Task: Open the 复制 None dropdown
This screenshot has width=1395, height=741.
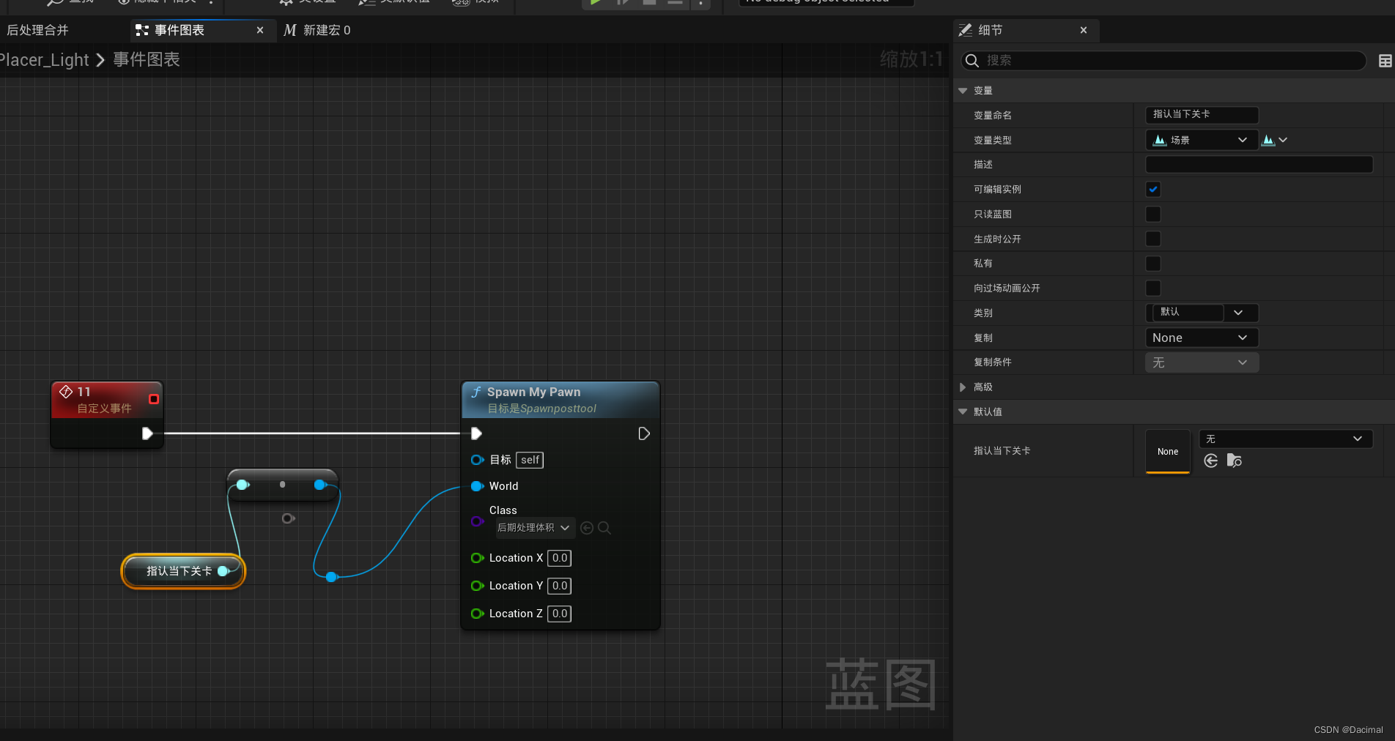Action: click(x=1201, y=338)
